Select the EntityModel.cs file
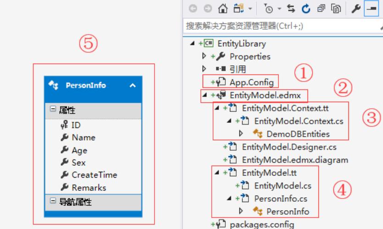The height and width of the screenshot is (229, 383). pos(283,186)
